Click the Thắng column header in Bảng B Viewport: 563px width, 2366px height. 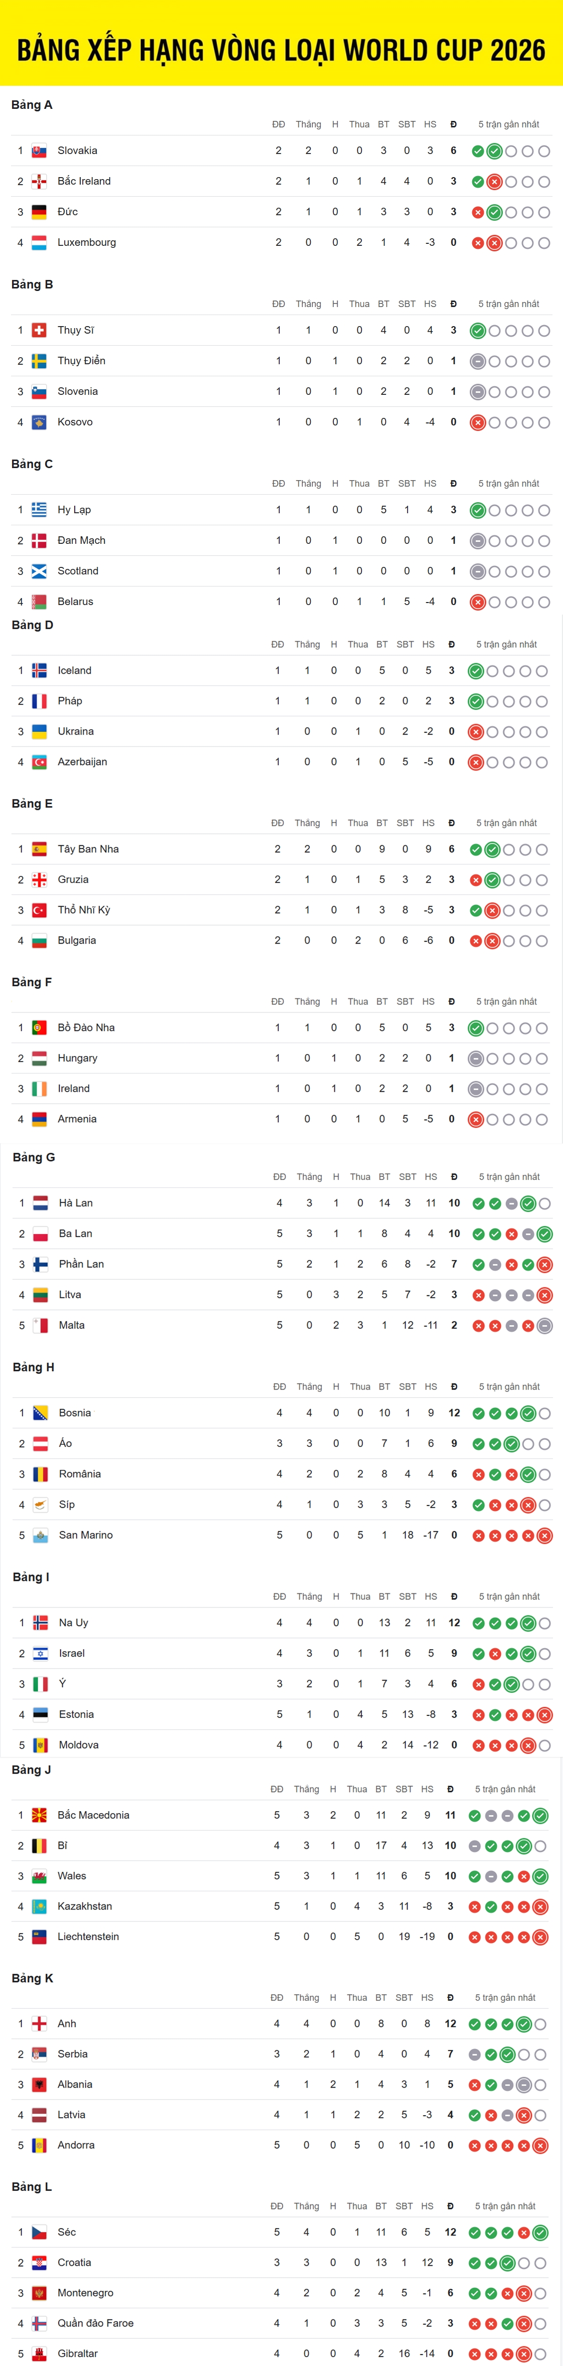coord(309,304)
